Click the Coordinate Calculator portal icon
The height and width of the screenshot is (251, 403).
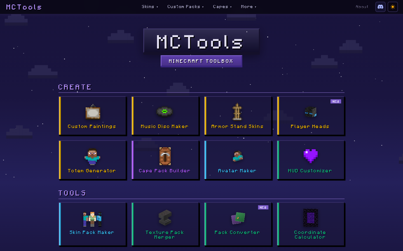tap(311, 218)
